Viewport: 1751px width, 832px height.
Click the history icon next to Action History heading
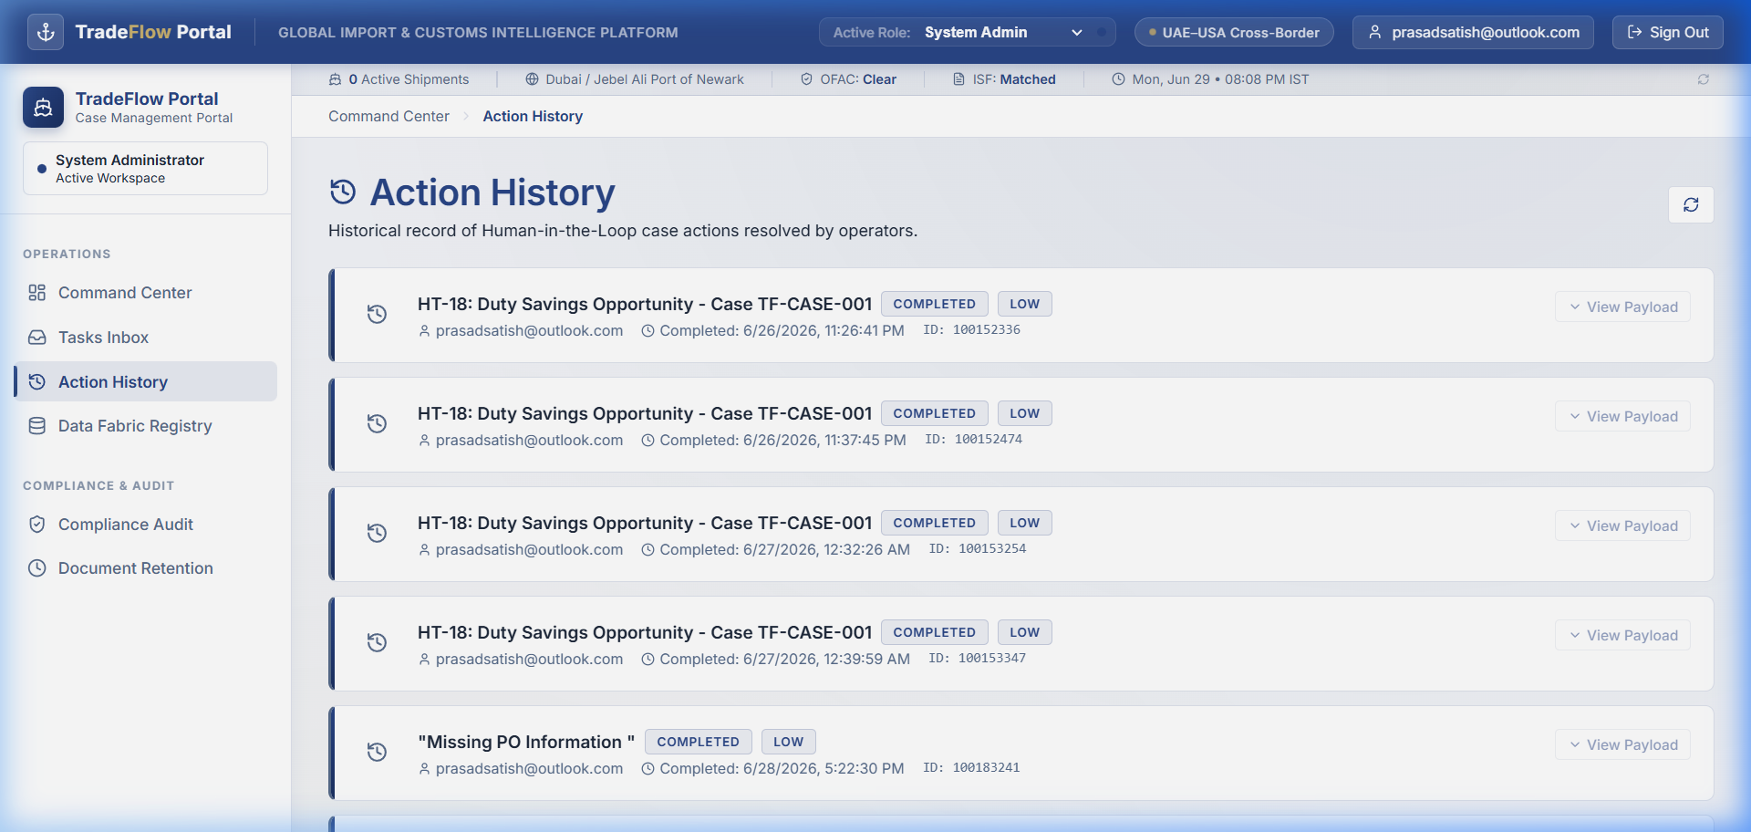coord(343,192)
